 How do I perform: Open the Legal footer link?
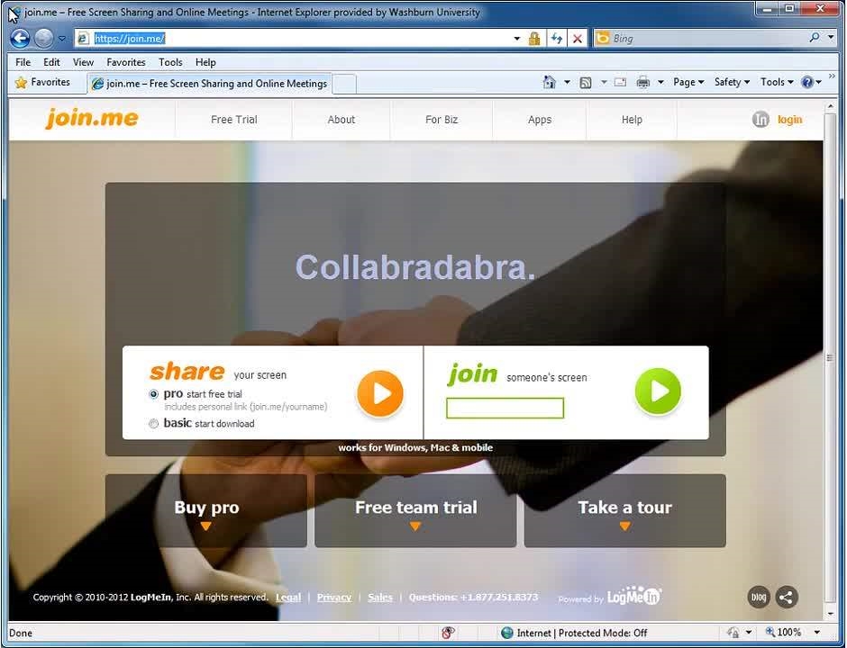[288, 598]
